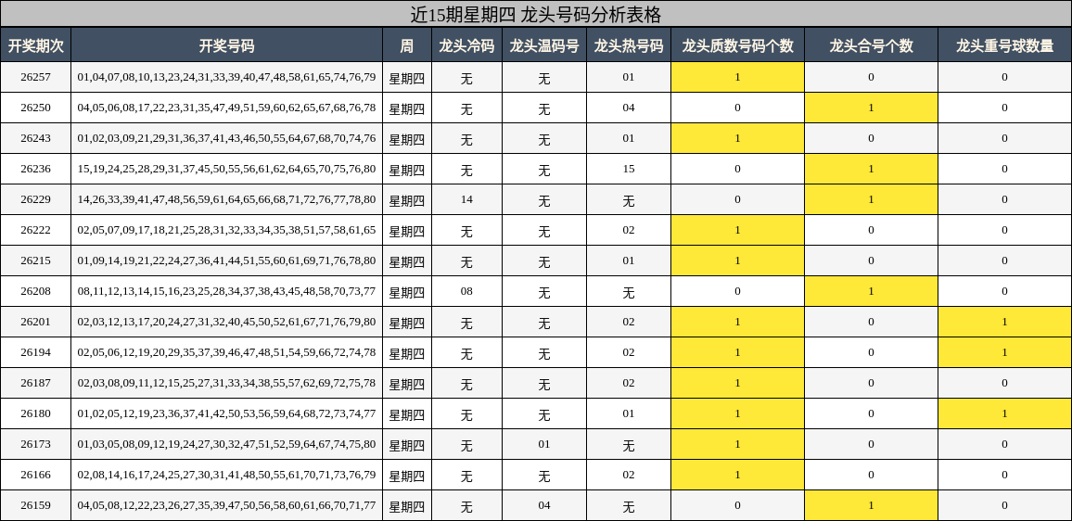Click hot code 04 in row 26250
1072x521 pixels.
point(629,108)
